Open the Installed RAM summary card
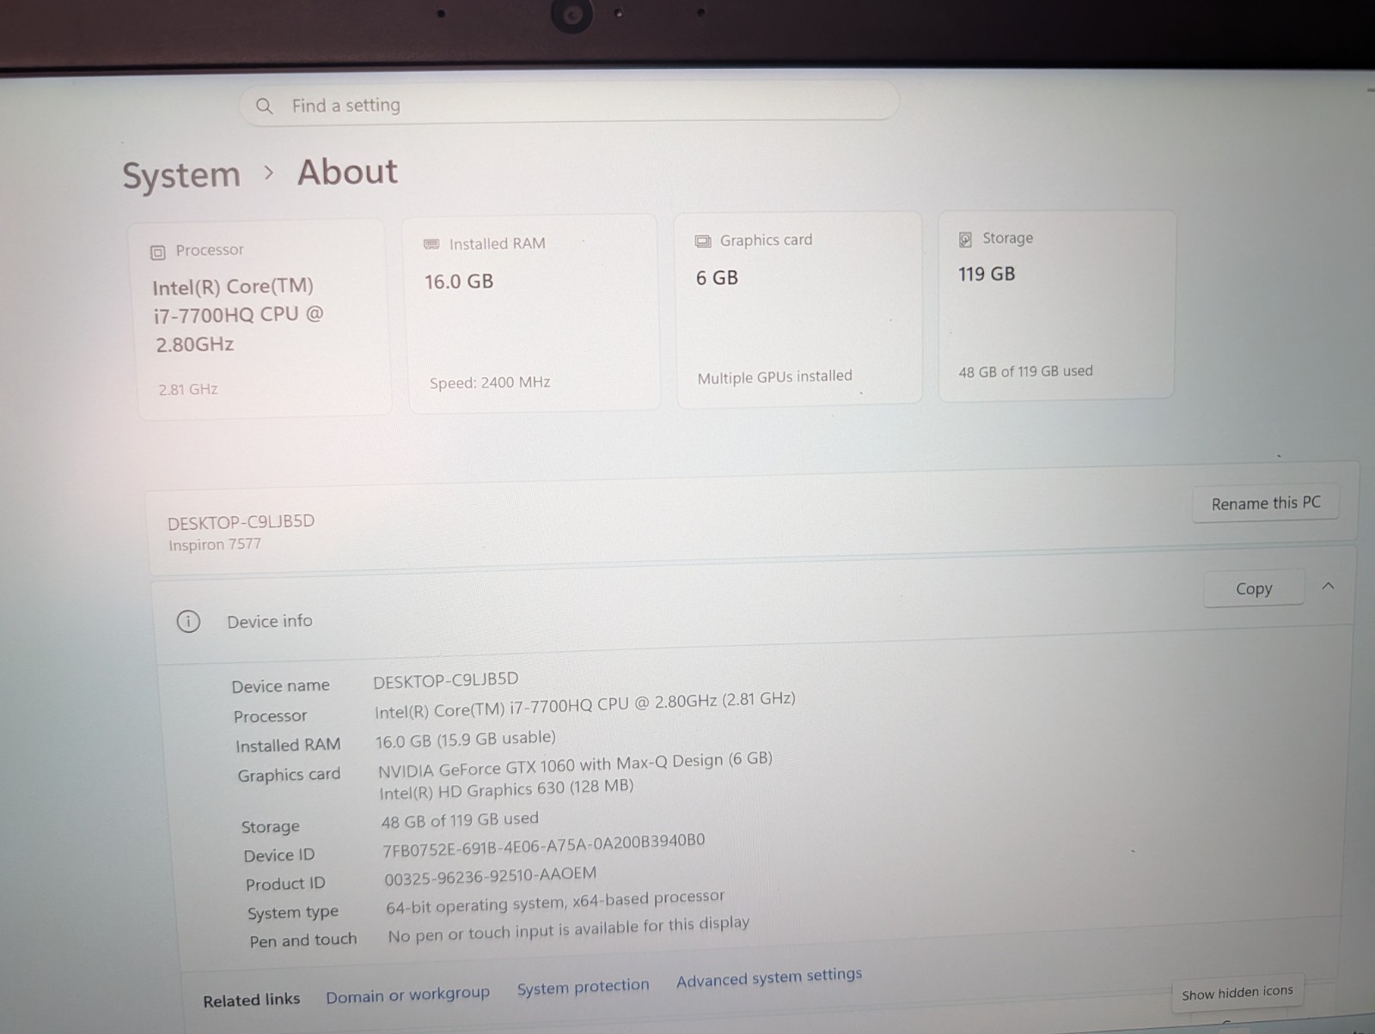Viewport: 1375px width, 1034px height. [x=532, y=313]
